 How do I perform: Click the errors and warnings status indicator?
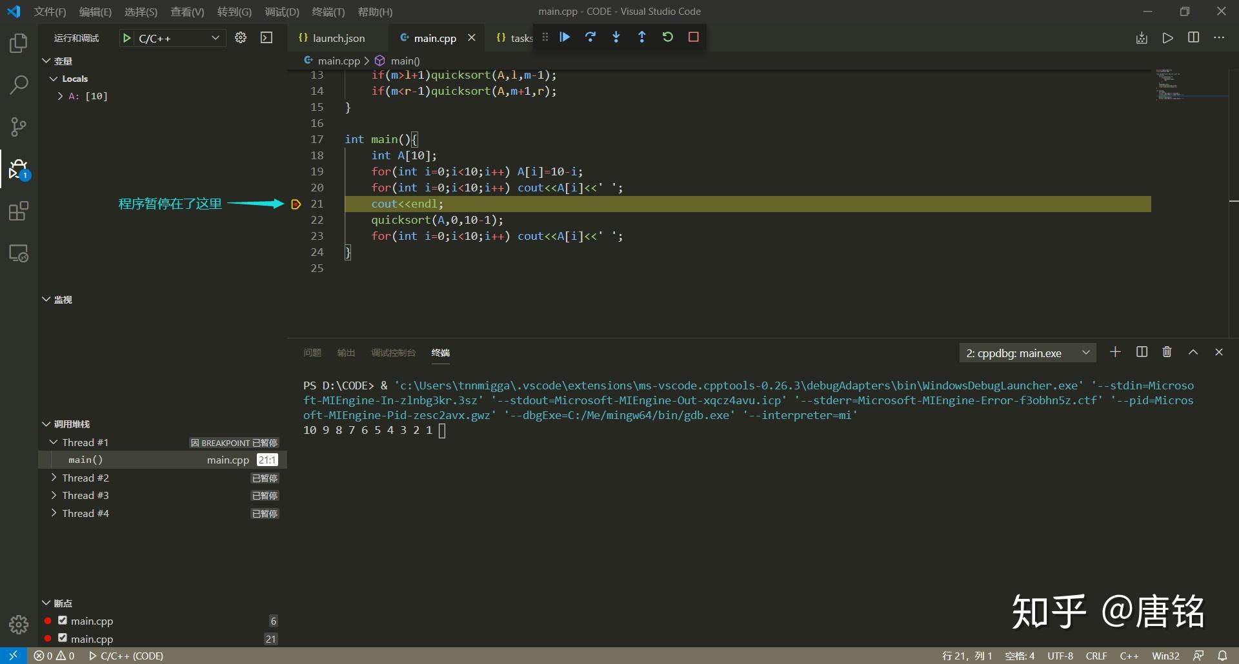point(54,656)
